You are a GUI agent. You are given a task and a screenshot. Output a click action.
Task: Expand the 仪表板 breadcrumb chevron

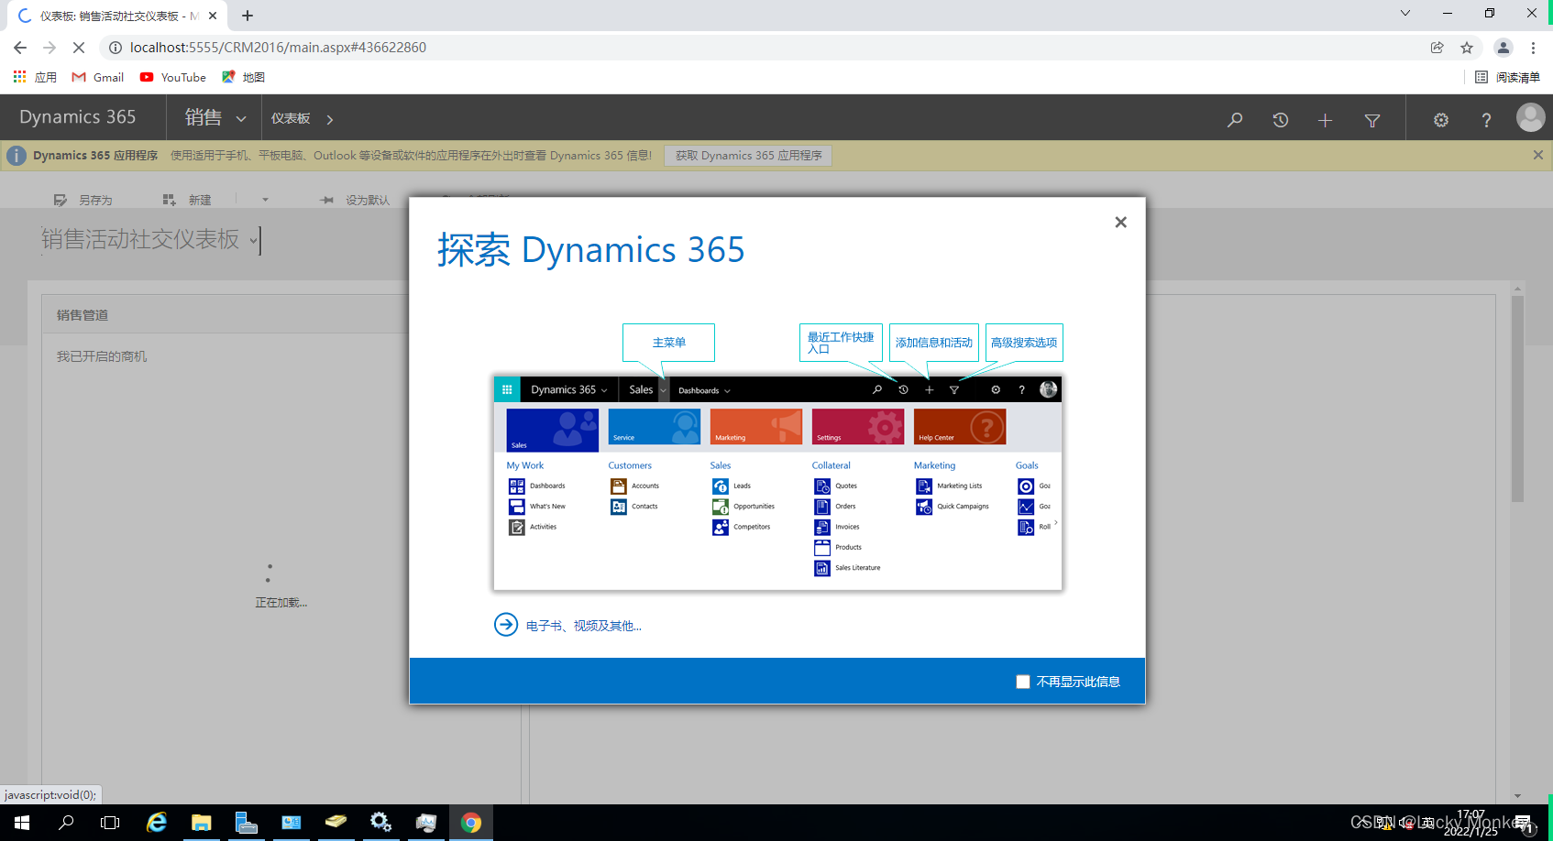pyautogui.click(x=330, y=119)
